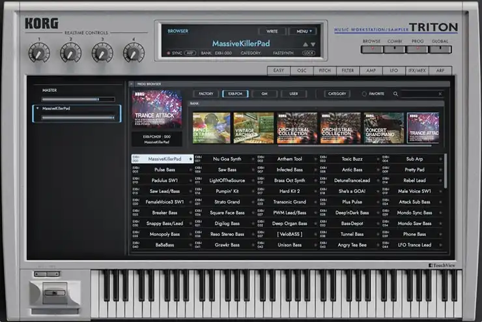482x322 pixels.
Task: Toggle the LOCK button in the display
Action: point(309,53)
